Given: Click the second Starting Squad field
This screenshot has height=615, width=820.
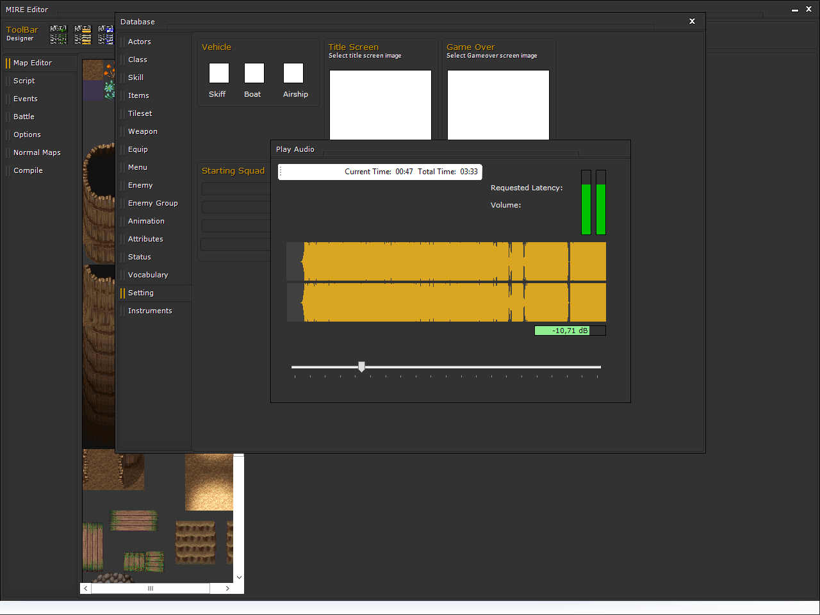Looking at the screenshot, I should point(236,207).
